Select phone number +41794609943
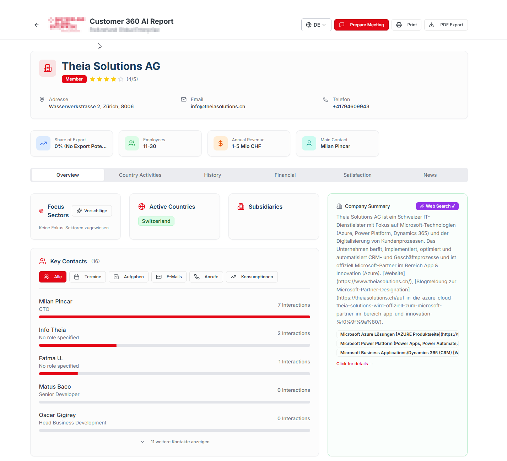This screenshot has width=507, height=461. point(351,106)
